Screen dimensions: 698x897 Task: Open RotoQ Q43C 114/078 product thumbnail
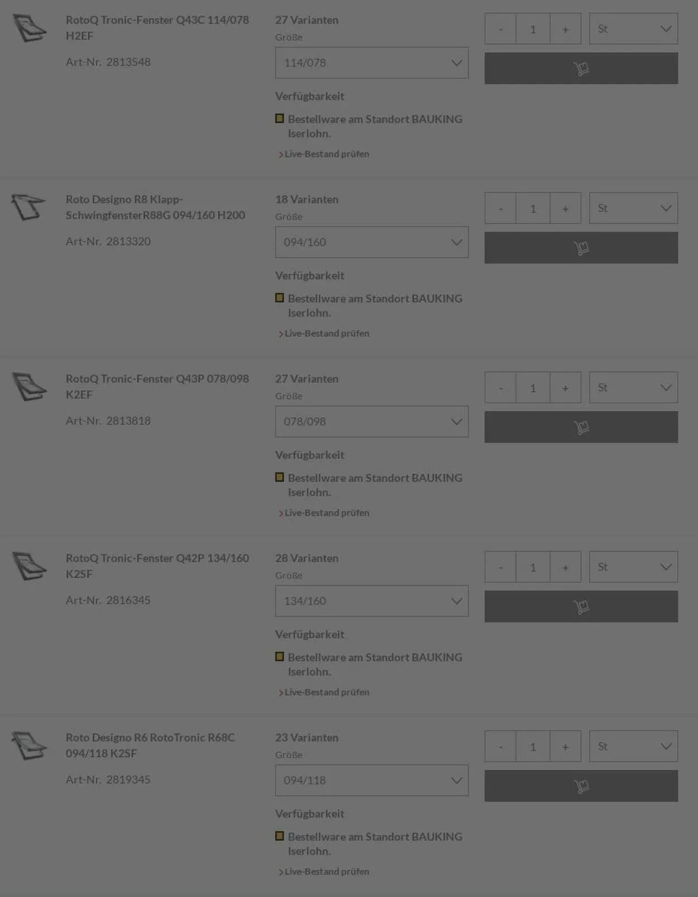coord(29,28)
